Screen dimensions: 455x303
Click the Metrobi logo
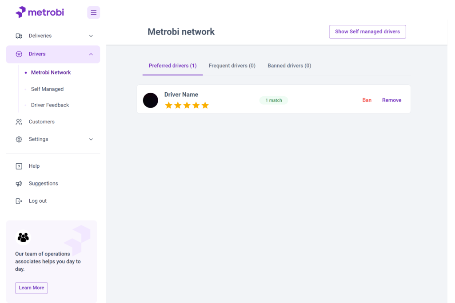[40, 12]
